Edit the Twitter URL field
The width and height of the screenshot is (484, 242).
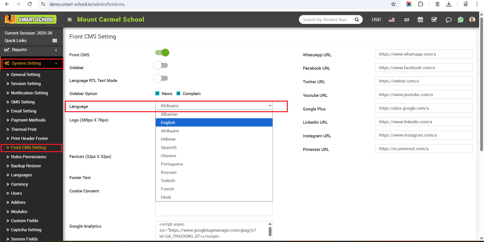tap(424, 81)
